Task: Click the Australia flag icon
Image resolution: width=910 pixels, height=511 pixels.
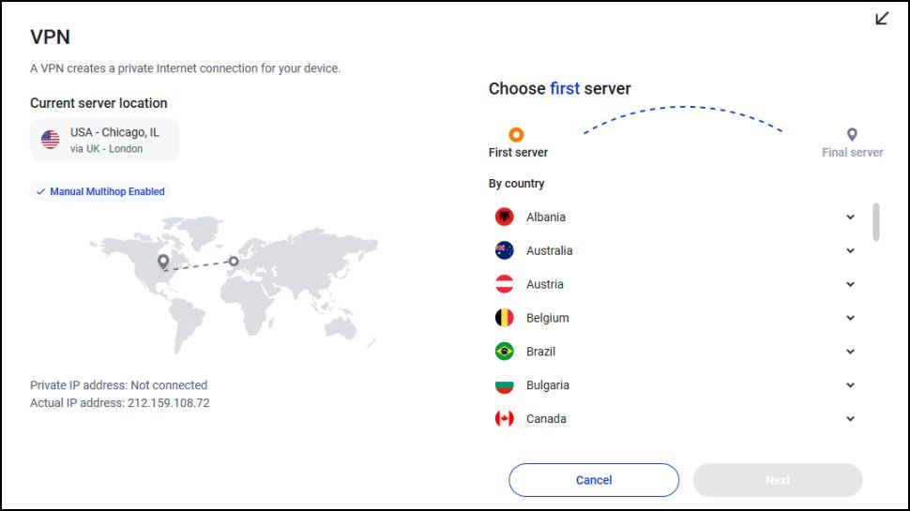Action: coord(505,251)
